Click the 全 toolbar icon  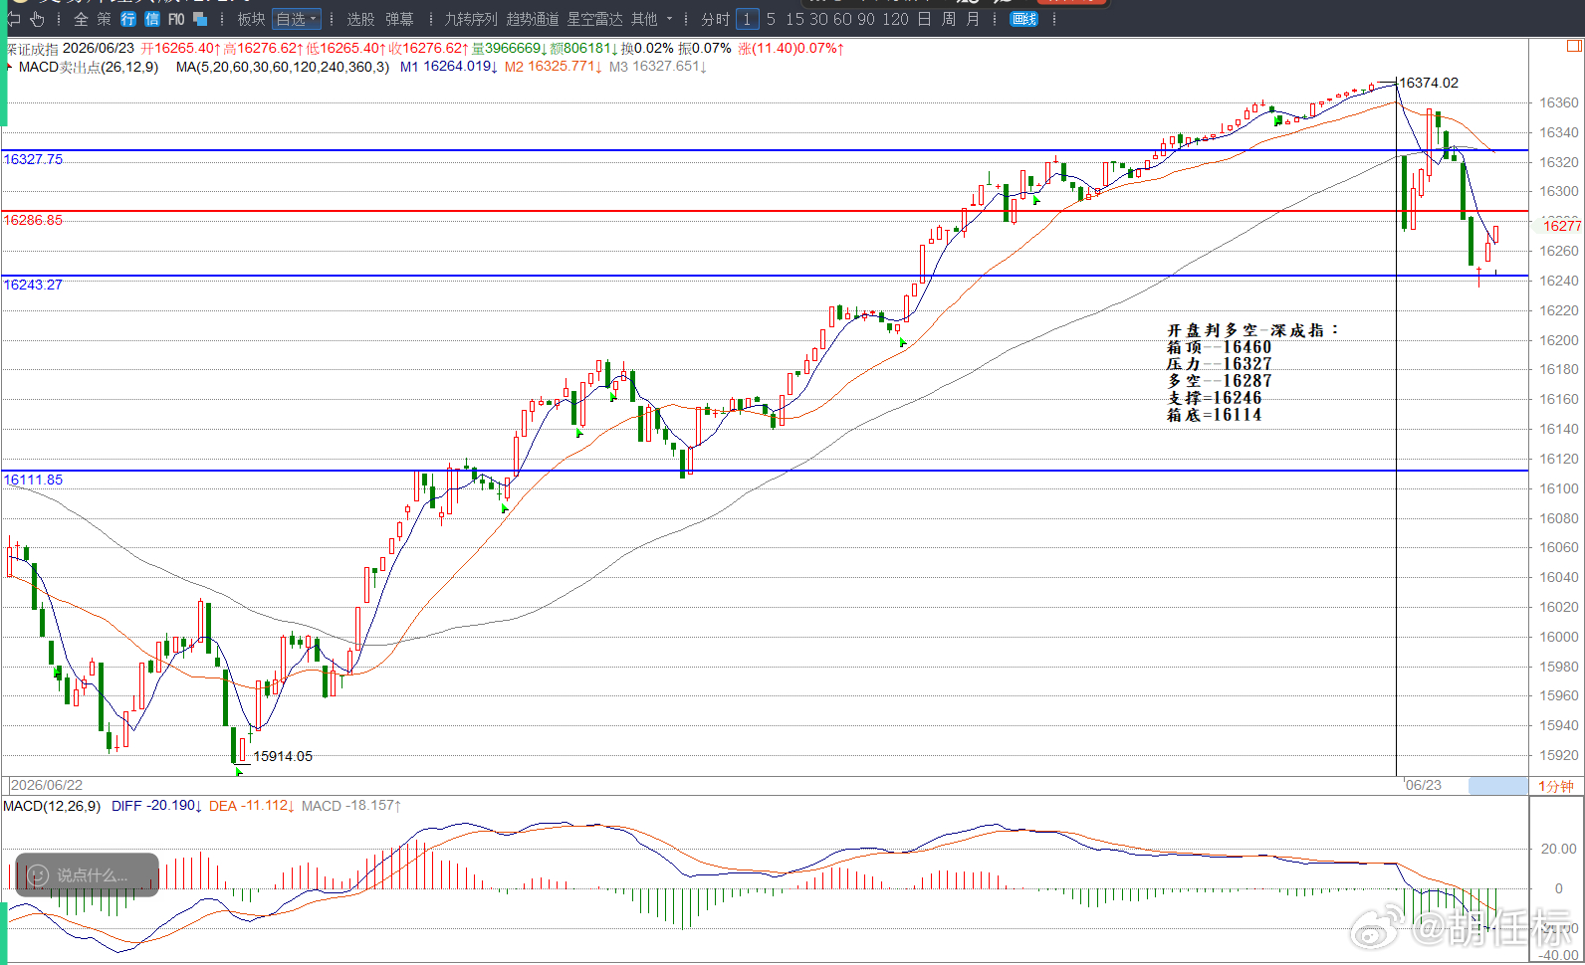click(81, 19)
